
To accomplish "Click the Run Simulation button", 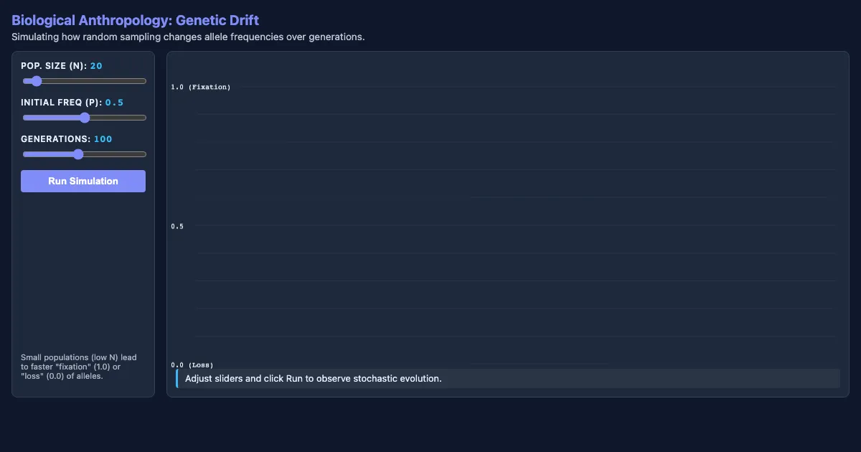I will click(83, 181).
